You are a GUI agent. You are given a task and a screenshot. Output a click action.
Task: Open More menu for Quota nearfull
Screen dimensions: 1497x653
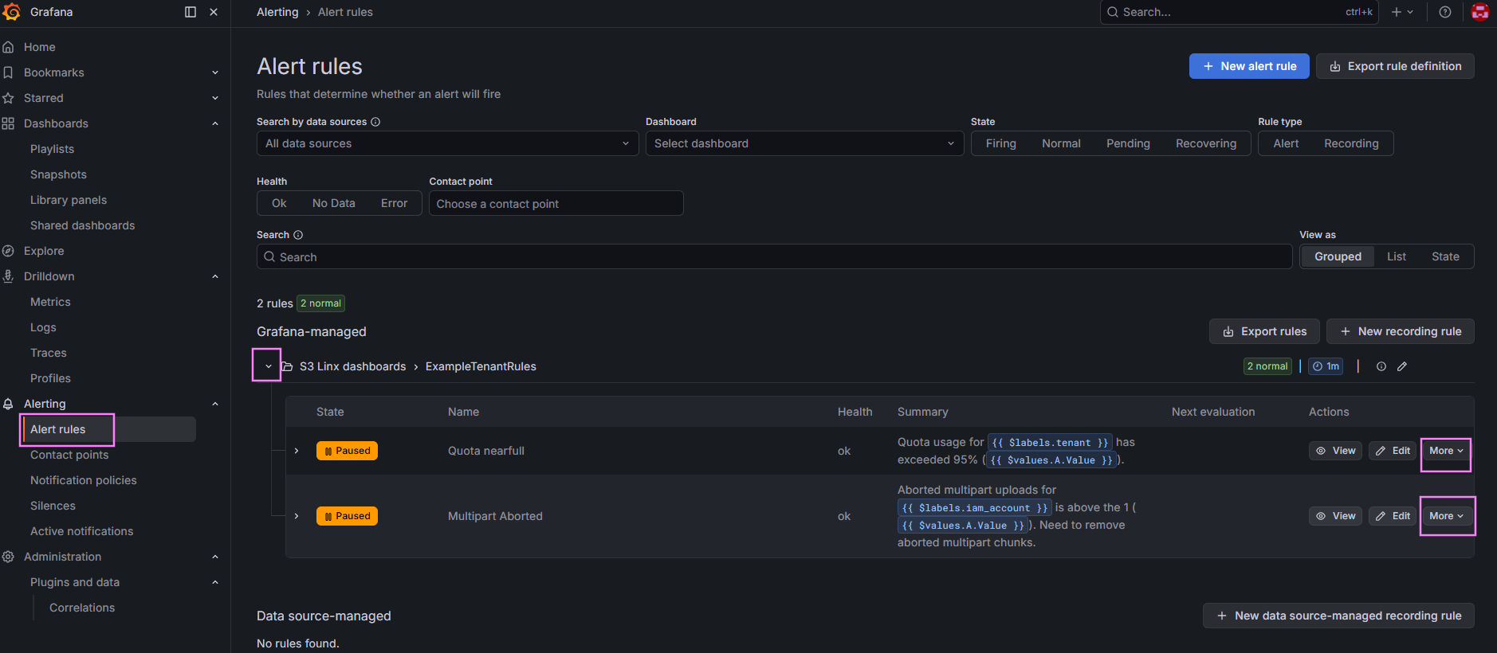tap(1446, 451)
